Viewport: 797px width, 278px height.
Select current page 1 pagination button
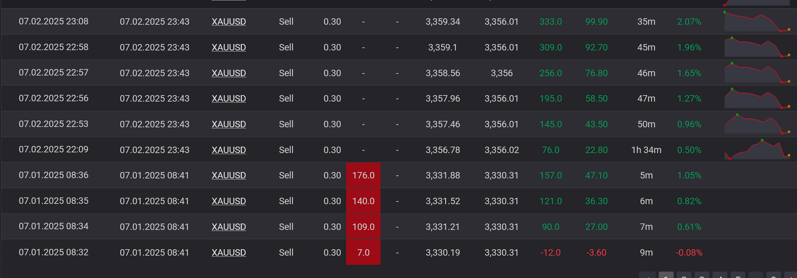(x=666, y=276)
